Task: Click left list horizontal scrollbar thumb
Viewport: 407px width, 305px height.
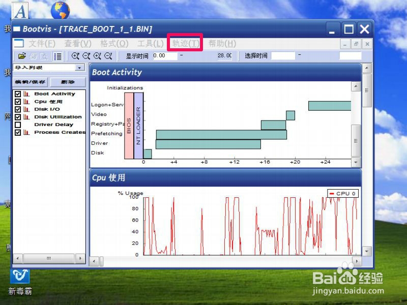Action: point(49,259)
